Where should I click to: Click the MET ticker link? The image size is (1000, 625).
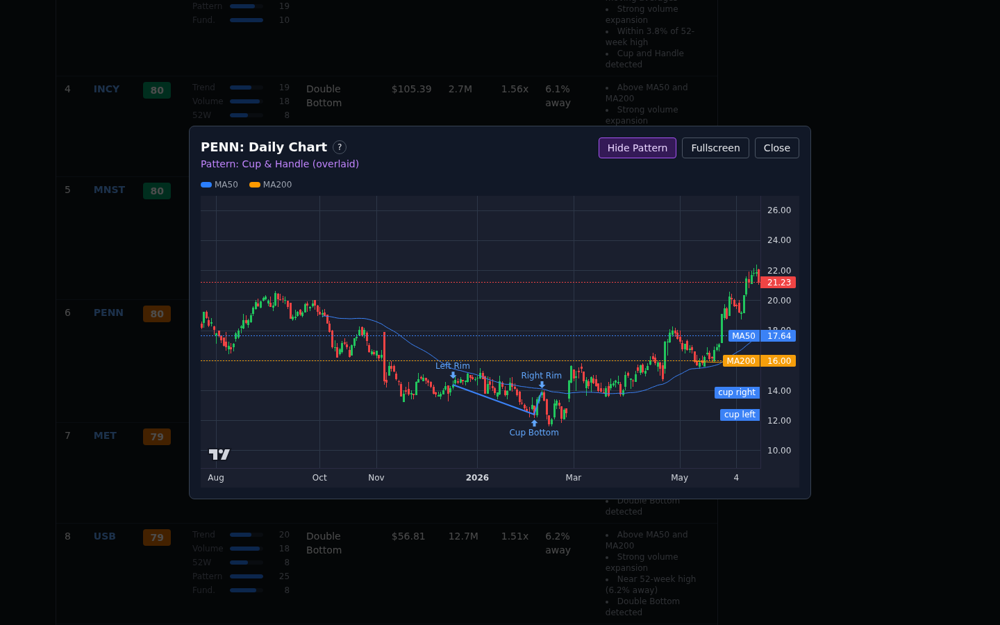(x=105, y=435)
